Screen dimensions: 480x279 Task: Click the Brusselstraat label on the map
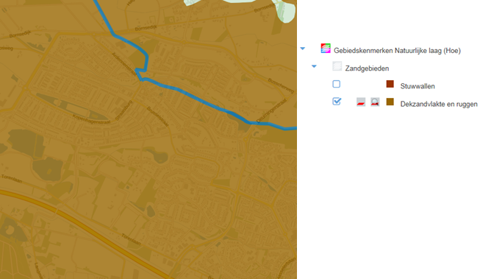157,116
